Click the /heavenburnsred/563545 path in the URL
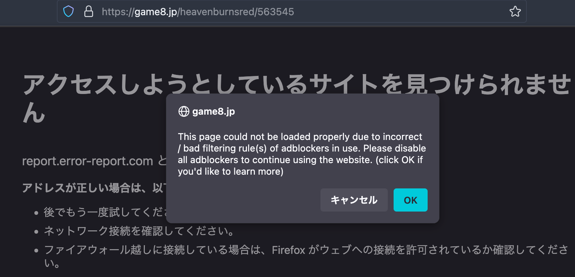Image resolution: width=575 pixels, height=277 pixels. point(236,12)
